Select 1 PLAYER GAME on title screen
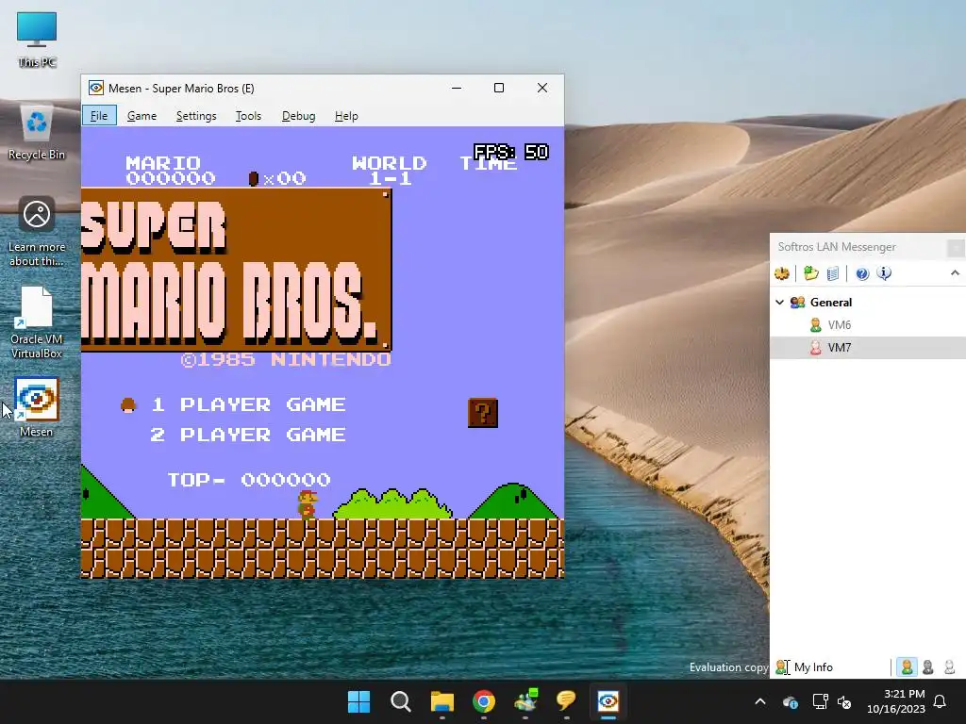Viewport: 966px width, 724px height. [248, 404]
